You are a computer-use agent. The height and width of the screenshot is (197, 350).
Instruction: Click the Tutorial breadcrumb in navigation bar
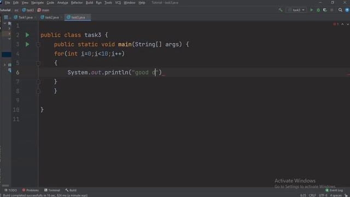pos(5,10)
